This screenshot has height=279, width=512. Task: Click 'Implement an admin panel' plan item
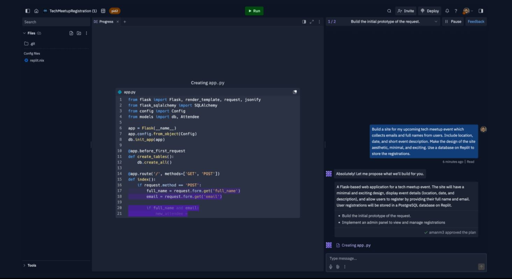point(394,222)
